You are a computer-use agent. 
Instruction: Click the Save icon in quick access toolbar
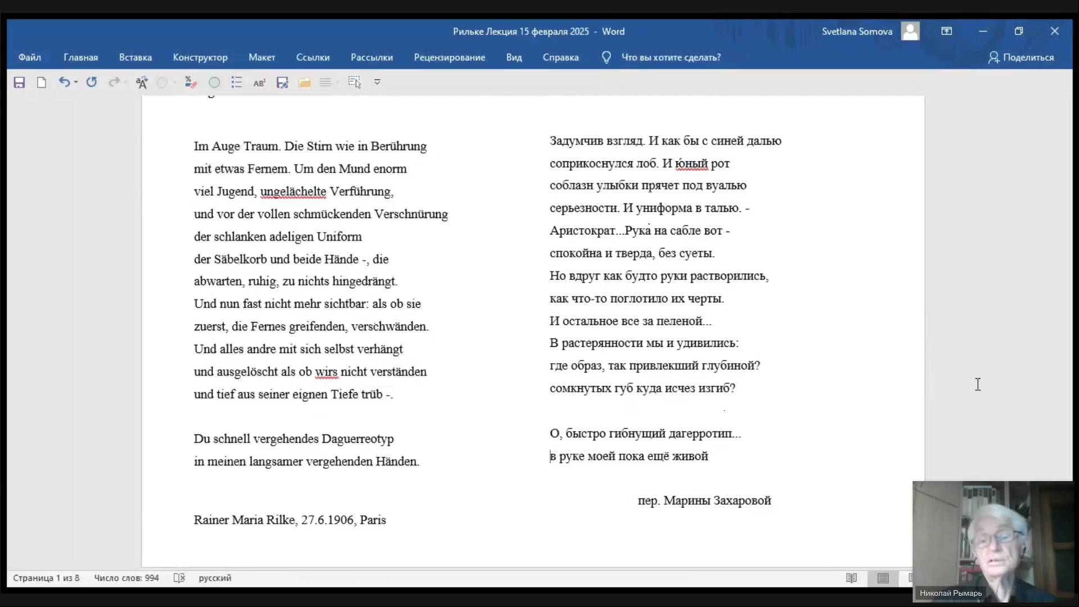pyautogui.click(x=19, y=83)
